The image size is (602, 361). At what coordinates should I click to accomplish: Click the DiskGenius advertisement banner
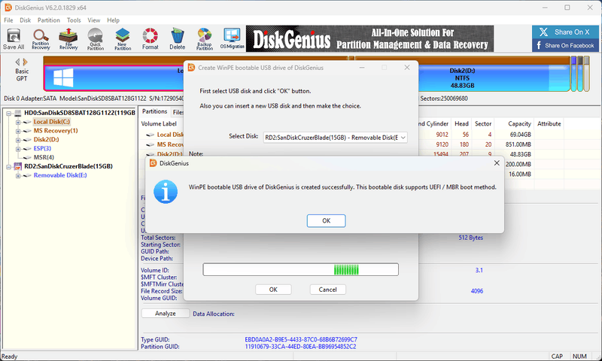tap(369, 39)
